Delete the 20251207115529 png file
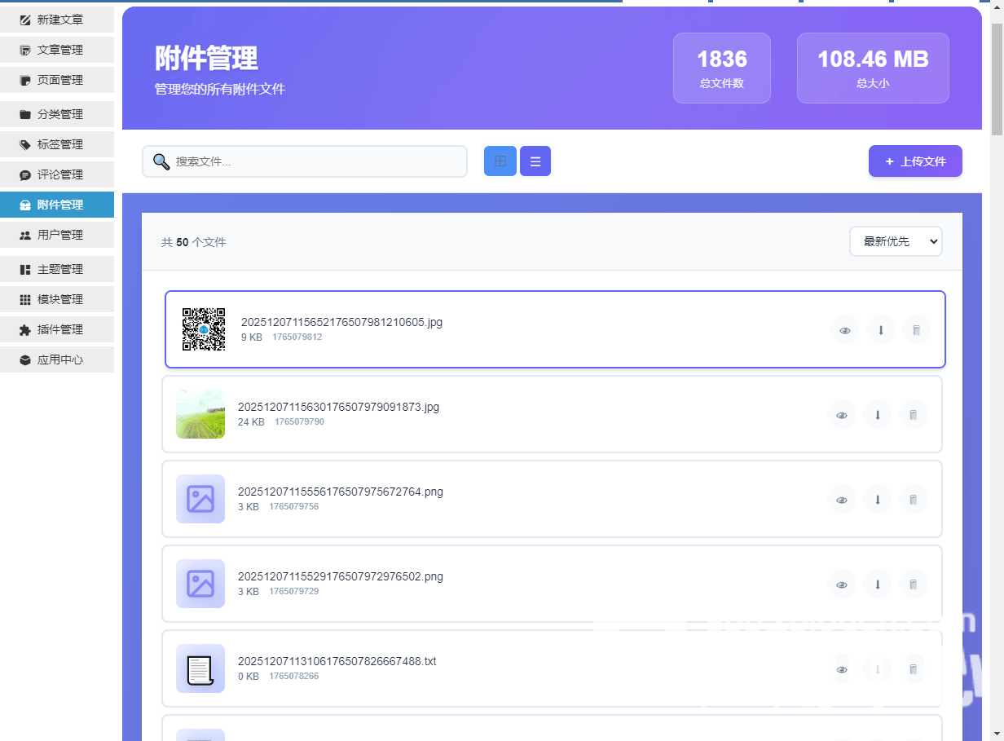Image resolution: width=1004 pixels, height=741 pixels. click(x=913, y=584)
